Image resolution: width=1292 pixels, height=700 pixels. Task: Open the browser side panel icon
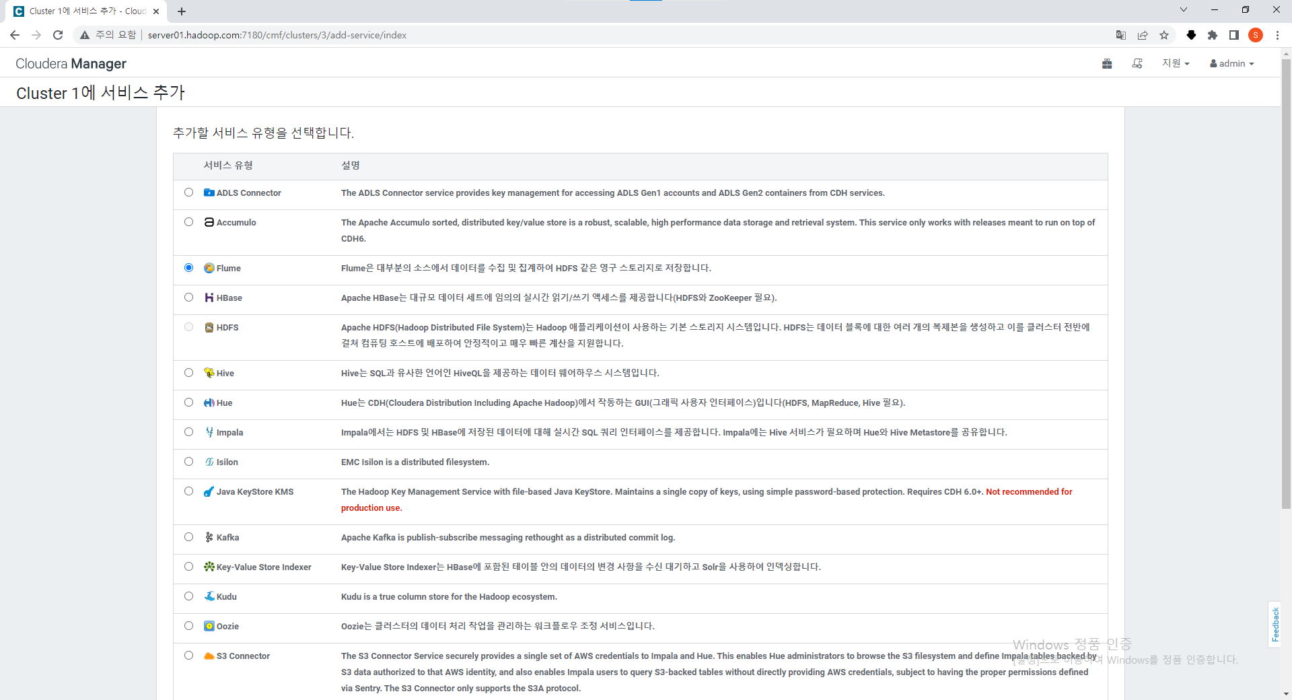coord(1234,35)
